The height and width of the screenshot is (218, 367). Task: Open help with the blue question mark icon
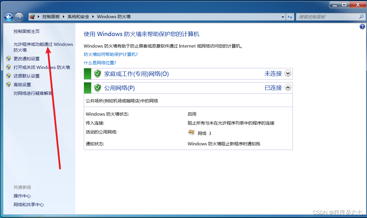click(x=362, y=27)
